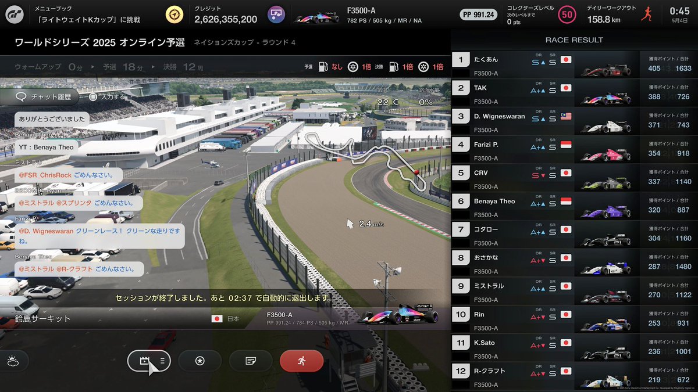Click chat message YT : Benaya Theo
The width and height of the screenshot is (698, 392).
coord(47,147)
